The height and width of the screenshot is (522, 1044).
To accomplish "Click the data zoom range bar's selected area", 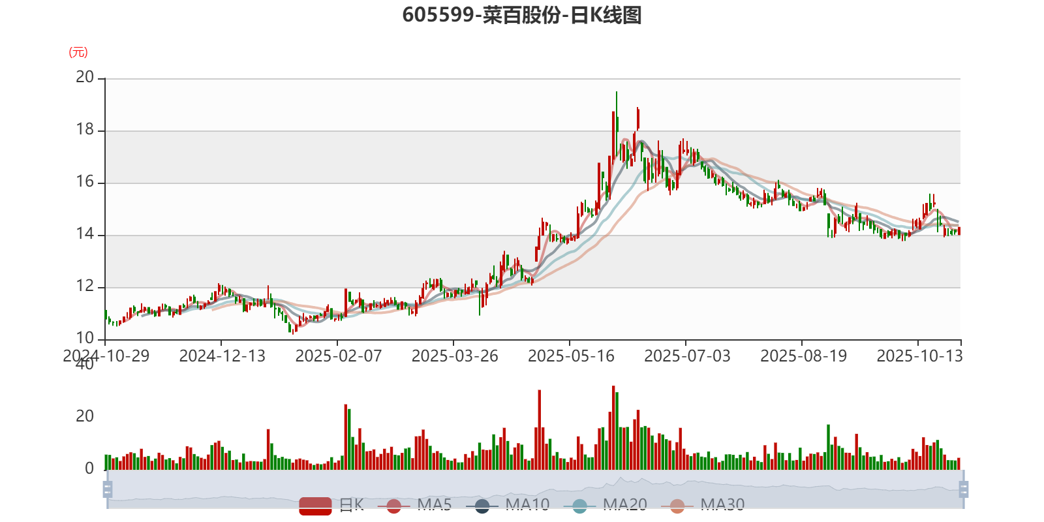I will tap(536, 489).
